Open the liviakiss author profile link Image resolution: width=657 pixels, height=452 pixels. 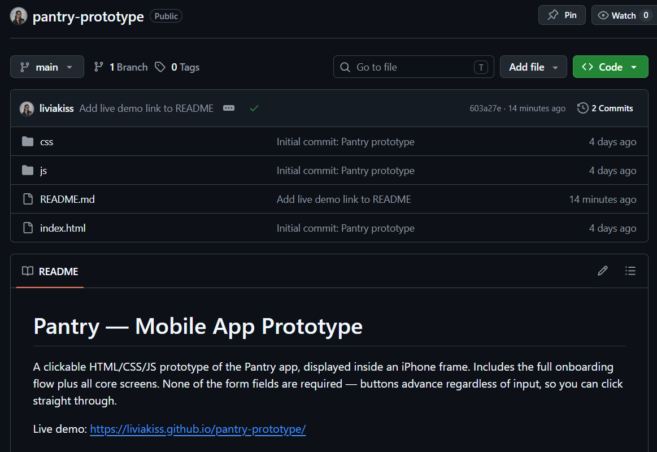pyautogui.click(x=56, y=108)
